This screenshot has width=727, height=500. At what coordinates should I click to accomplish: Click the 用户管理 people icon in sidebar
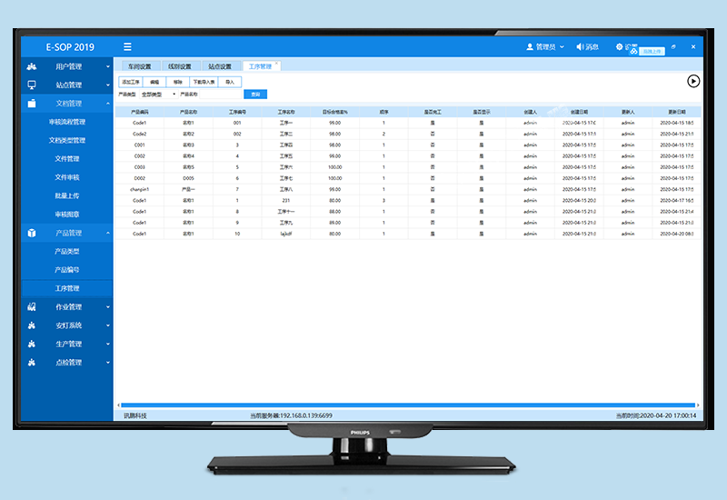click(x=32, y=66)
